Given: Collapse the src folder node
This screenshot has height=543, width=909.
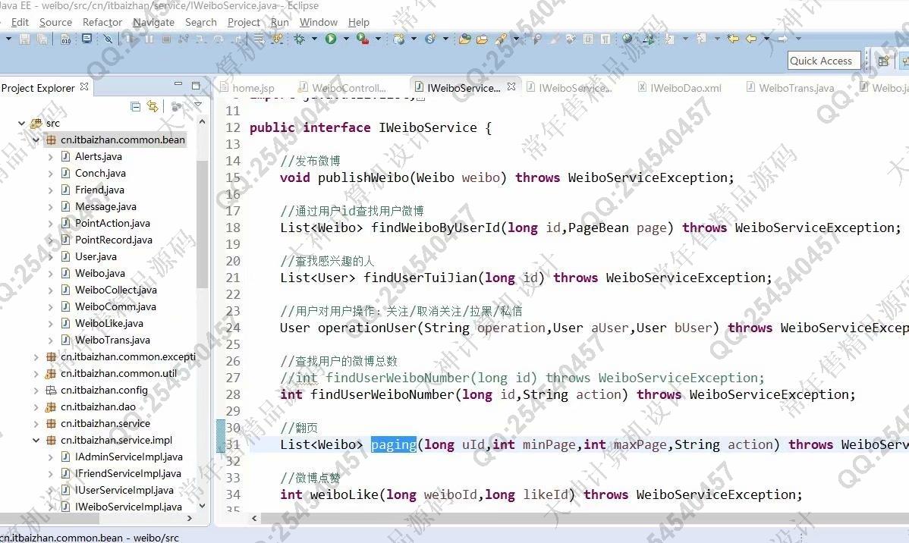Looking at the screenshot, I should [21, 123].
